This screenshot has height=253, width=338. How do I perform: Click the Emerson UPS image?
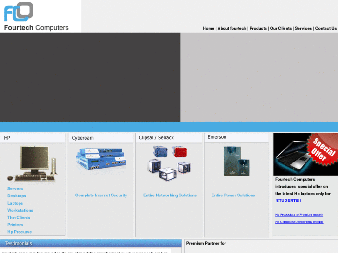237,161
